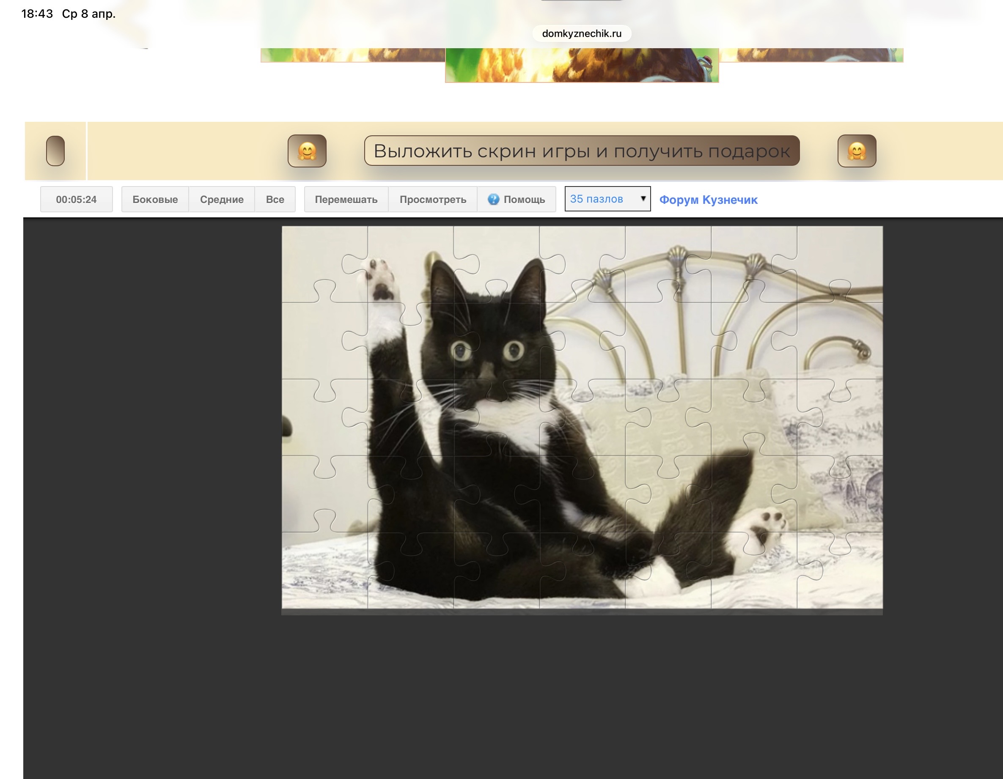This screenshot has height=779, width=1003.
Task: Click the right hugging emoji button
Action: [x=857, y=151]
